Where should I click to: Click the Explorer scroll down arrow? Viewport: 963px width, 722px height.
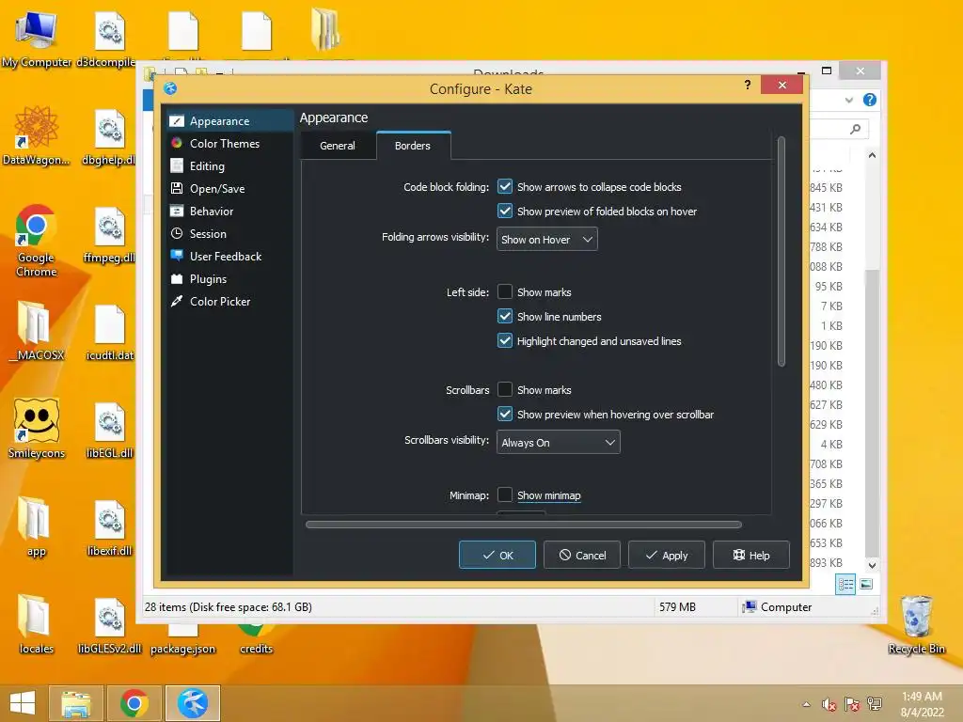(872, 565)
